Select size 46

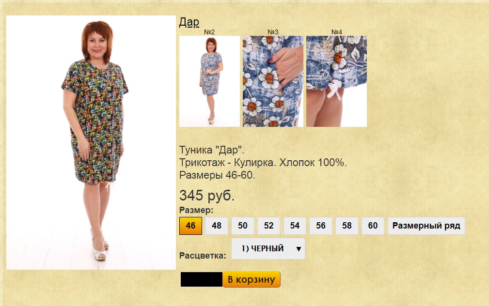pyautogui.click(x=190, y=226)
